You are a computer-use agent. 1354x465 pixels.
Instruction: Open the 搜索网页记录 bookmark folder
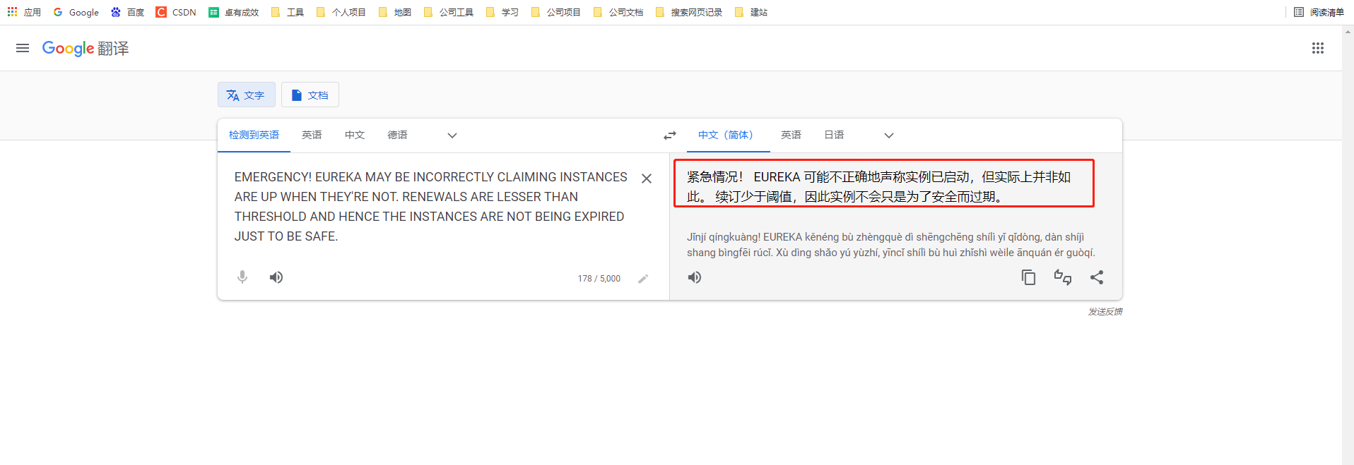coord(689,12)
